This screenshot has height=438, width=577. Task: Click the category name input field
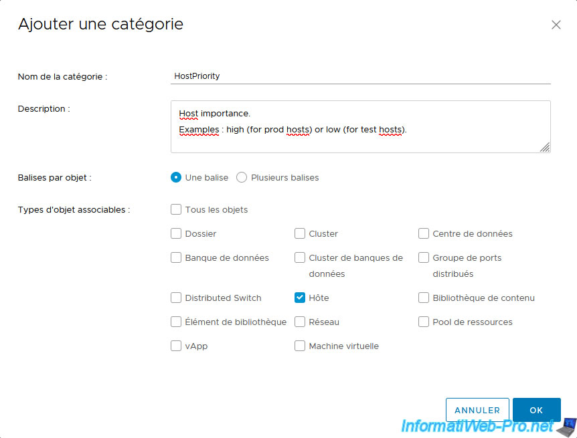pyautogui.click(x=360, y=76)
